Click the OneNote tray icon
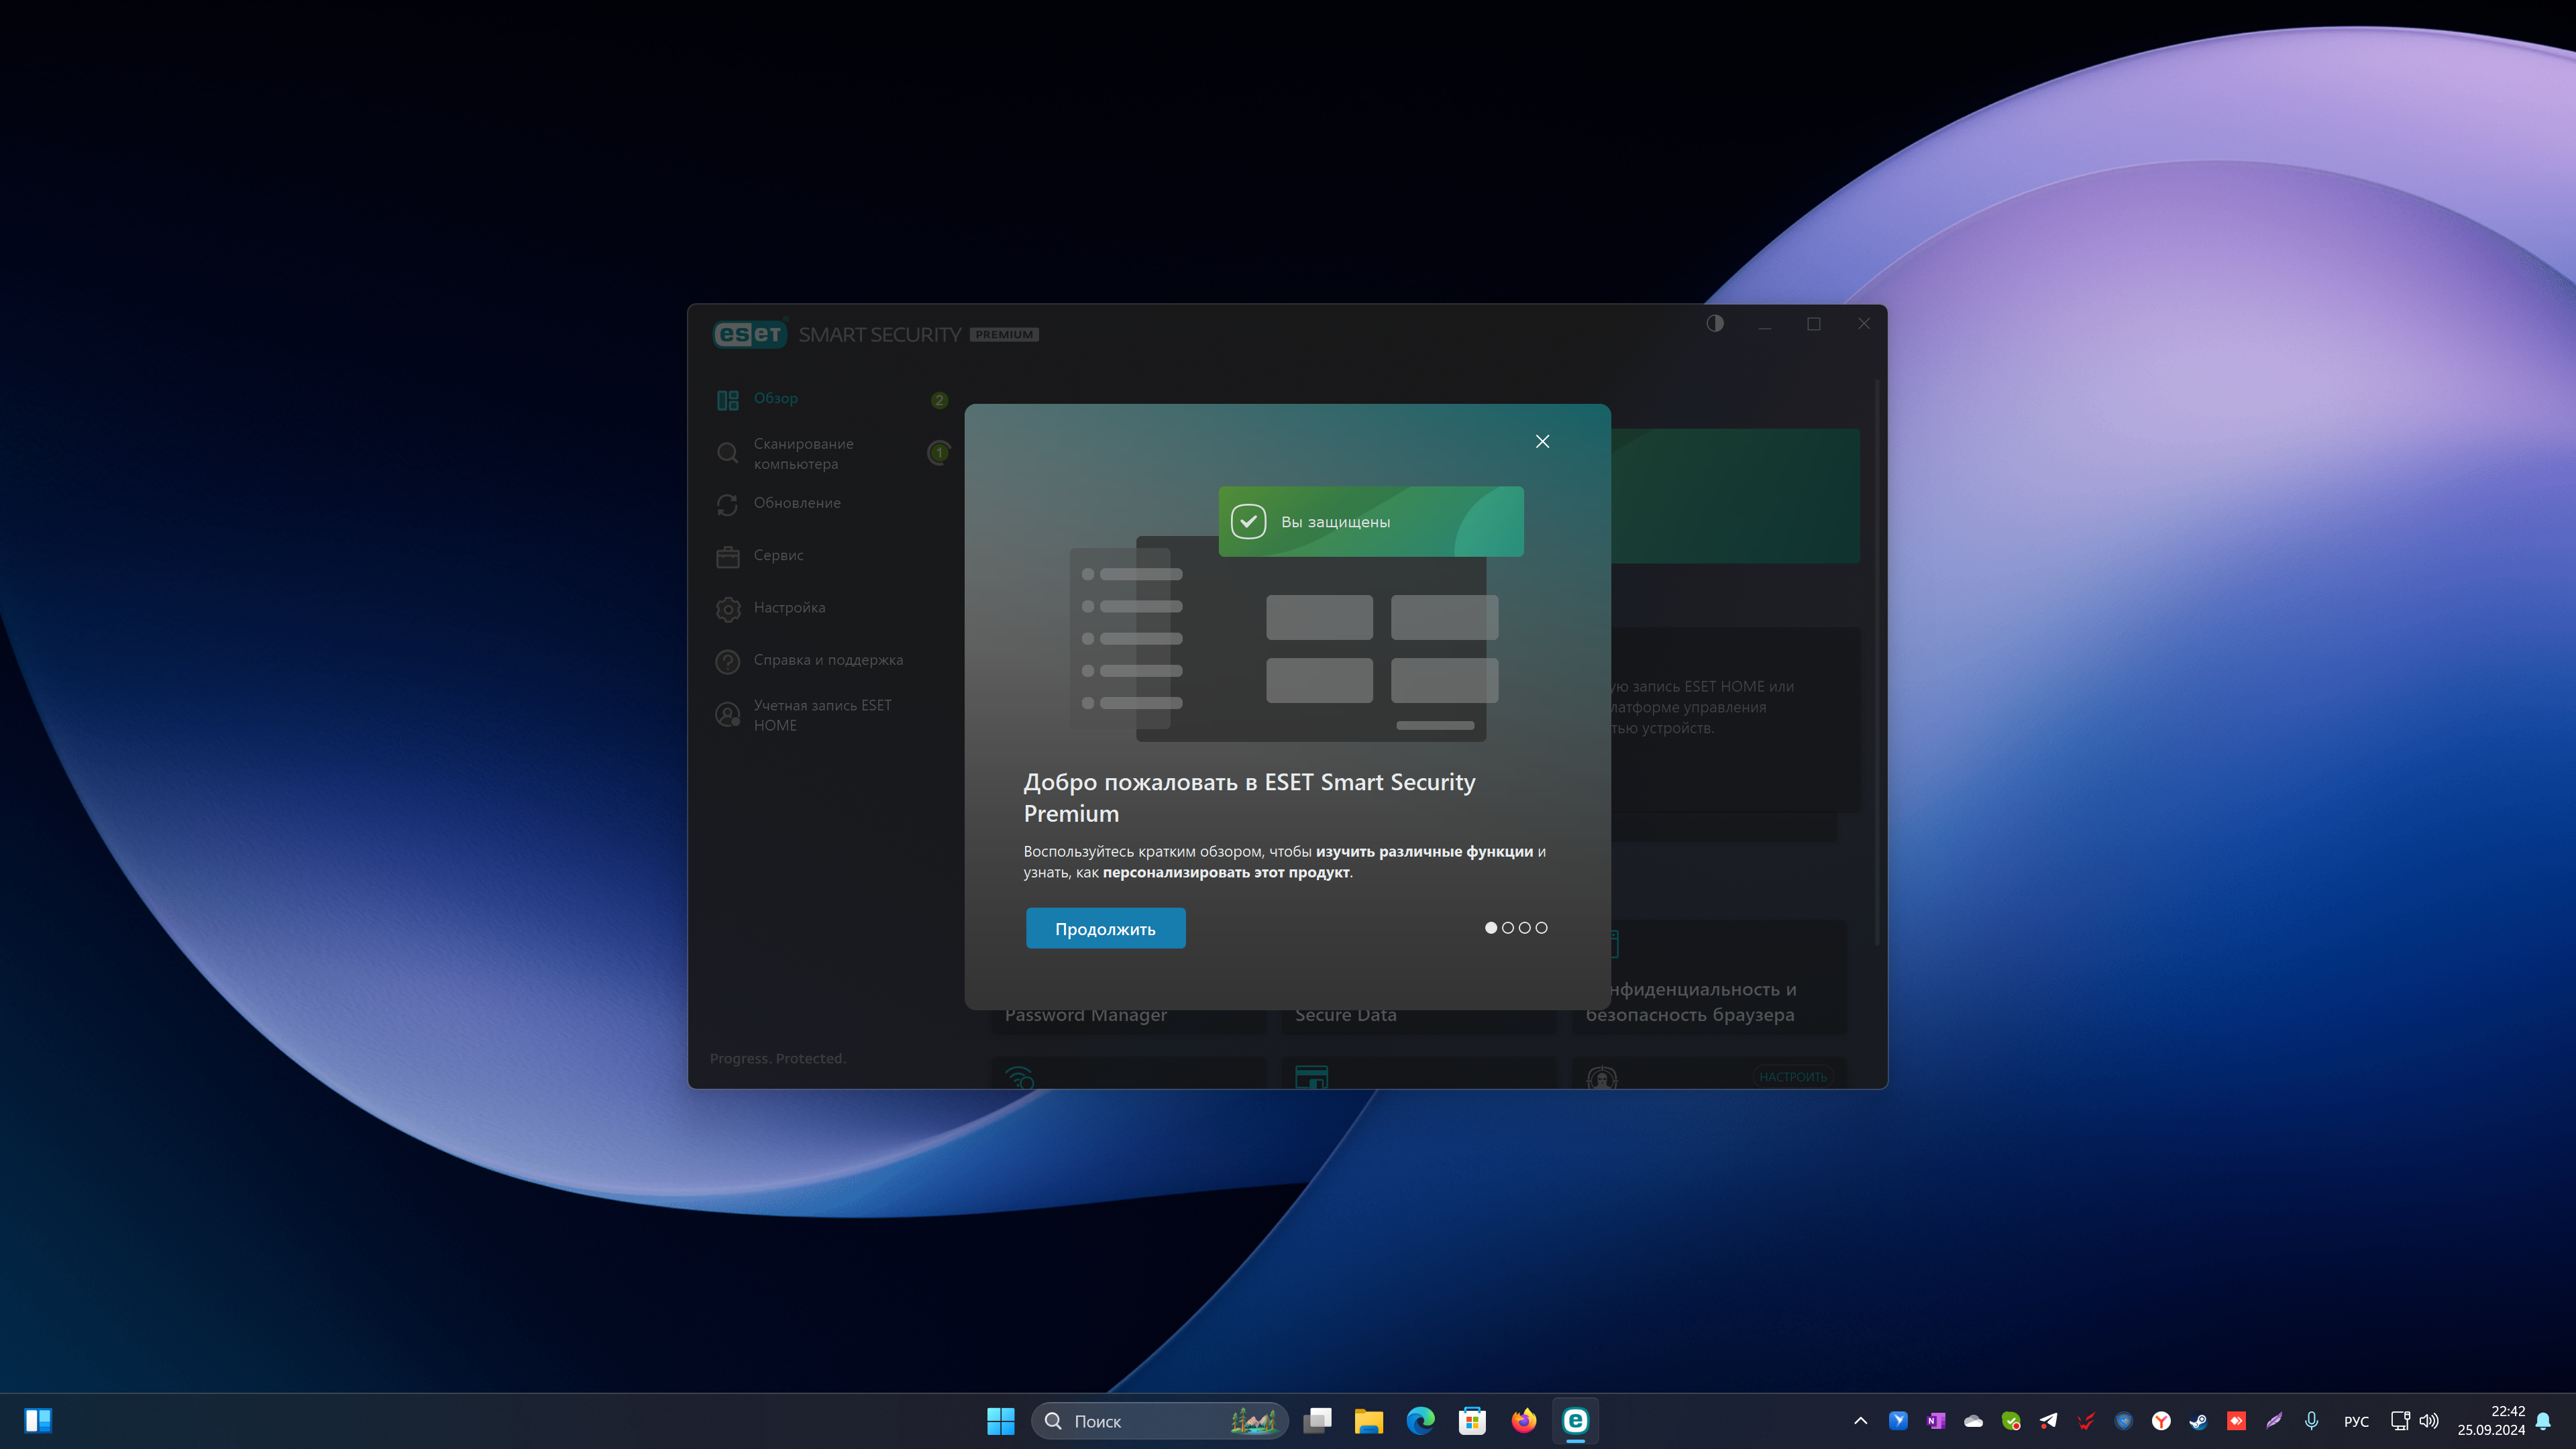Screen dimensions: 2576x1449 click(x=1936, y=1421)
